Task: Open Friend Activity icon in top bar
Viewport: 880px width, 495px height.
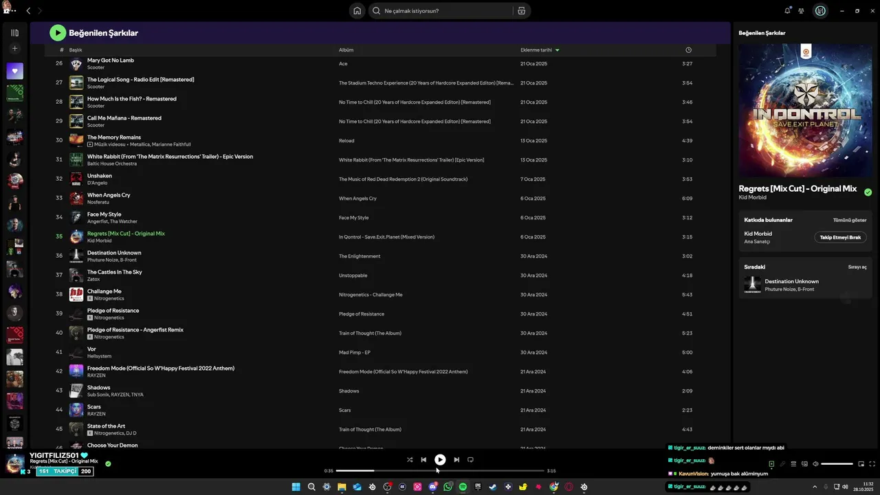Action: point(801,11)
